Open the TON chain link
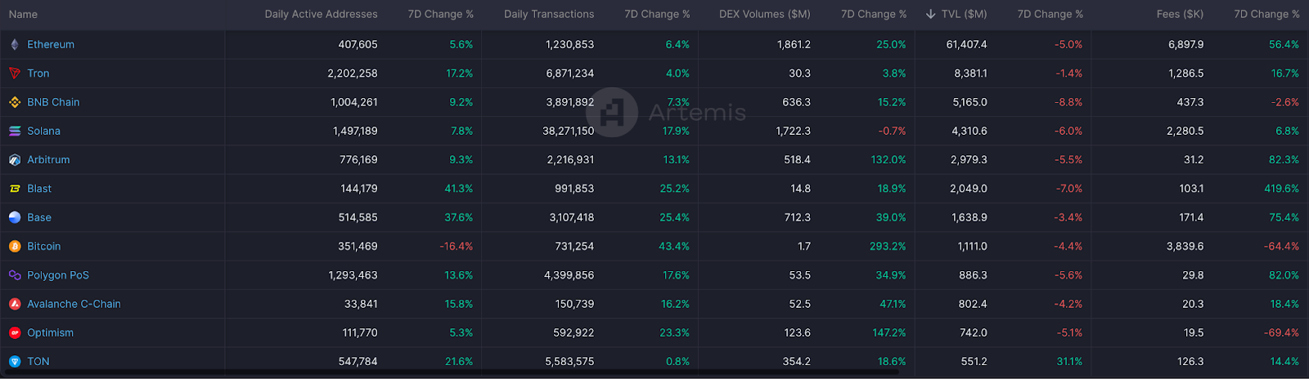The image size is (1309, 379). (38, 362)
